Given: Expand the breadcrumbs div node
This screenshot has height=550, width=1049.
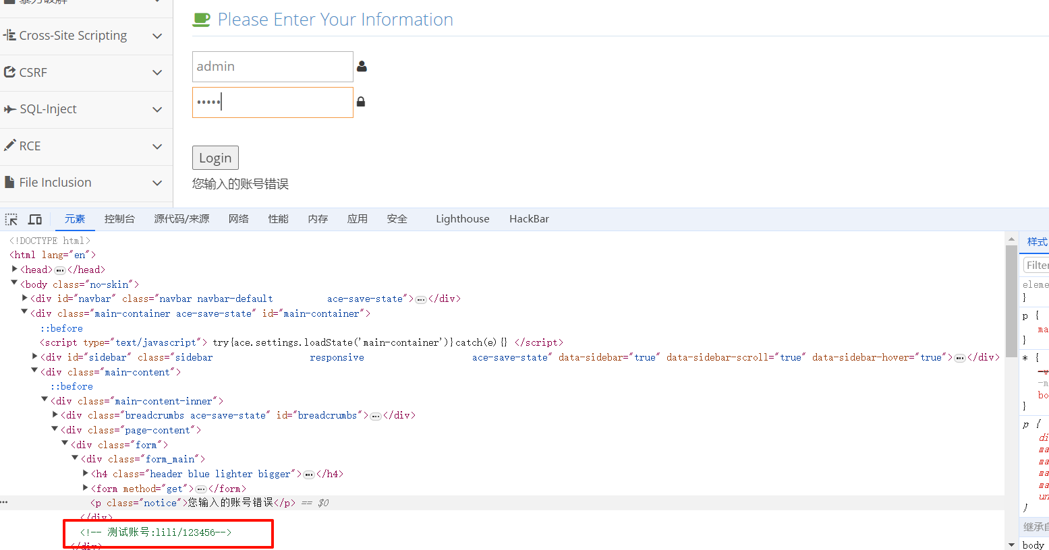Looking at the screenshot, I should pos(55,415).
